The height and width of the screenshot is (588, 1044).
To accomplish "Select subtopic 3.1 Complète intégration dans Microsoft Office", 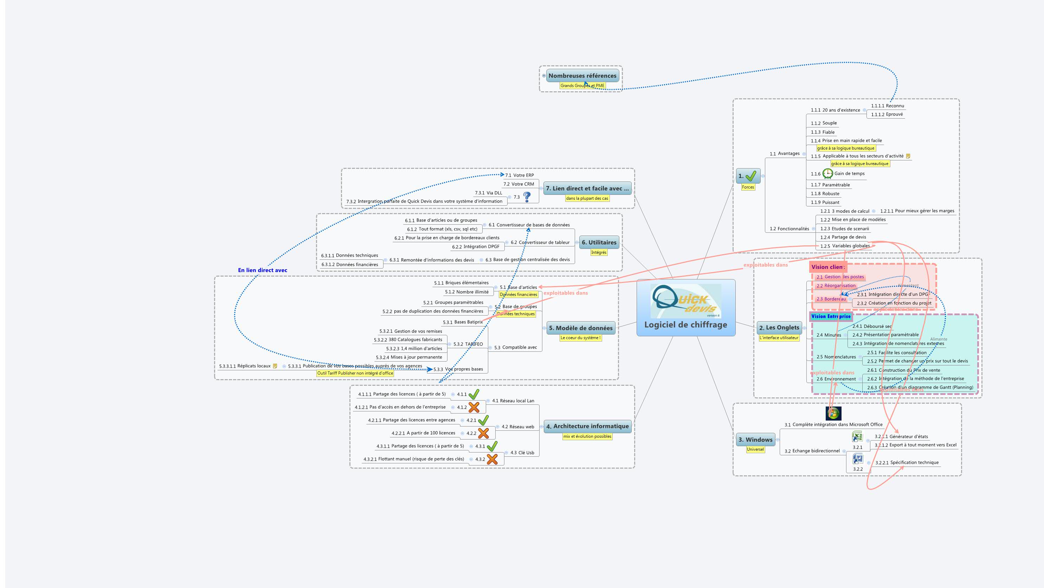I will (833, 424).
